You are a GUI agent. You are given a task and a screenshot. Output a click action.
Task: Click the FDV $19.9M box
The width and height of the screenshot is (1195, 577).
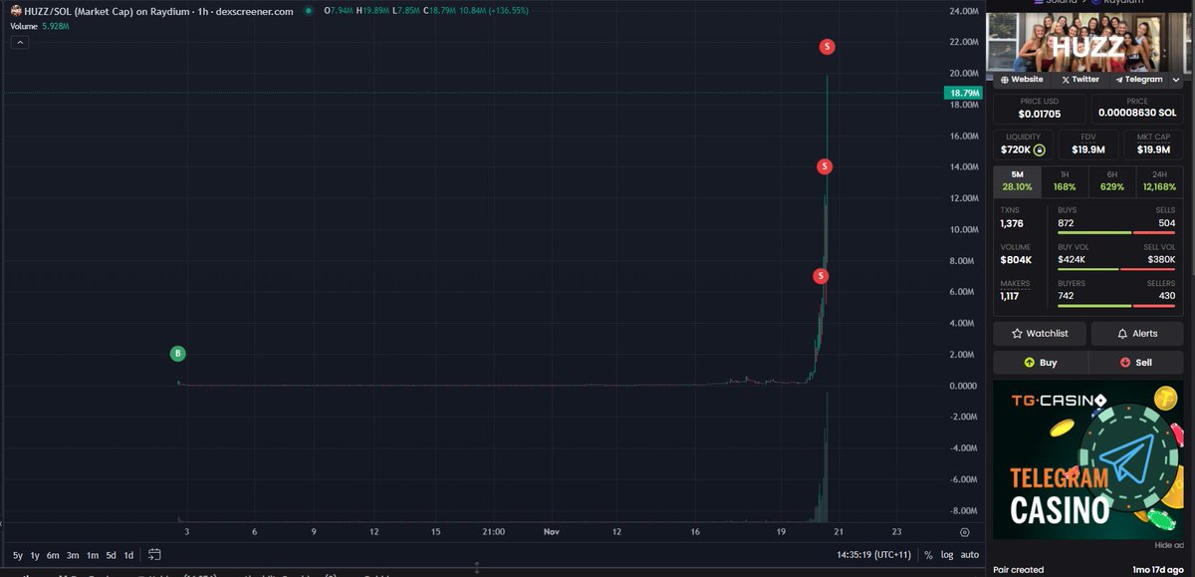1088,144
